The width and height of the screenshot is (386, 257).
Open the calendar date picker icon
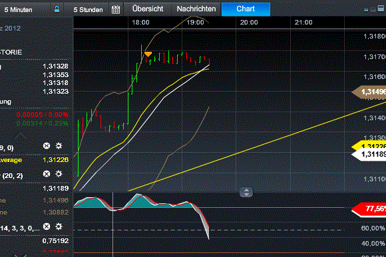click(116, 10)
